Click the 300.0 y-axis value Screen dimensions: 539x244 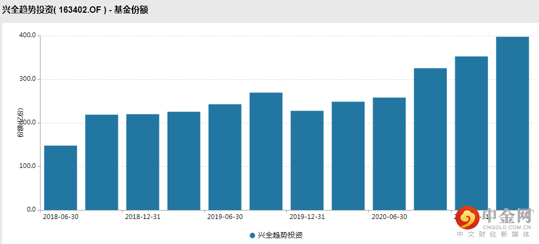click(x=27, y=79)
